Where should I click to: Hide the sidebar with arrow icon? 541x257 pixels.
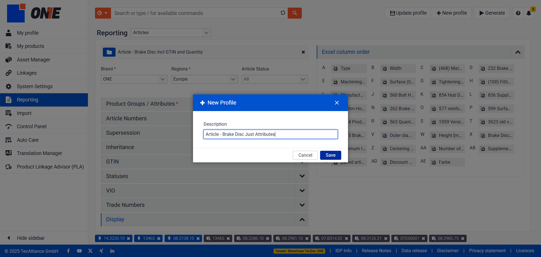click(9, 238)
